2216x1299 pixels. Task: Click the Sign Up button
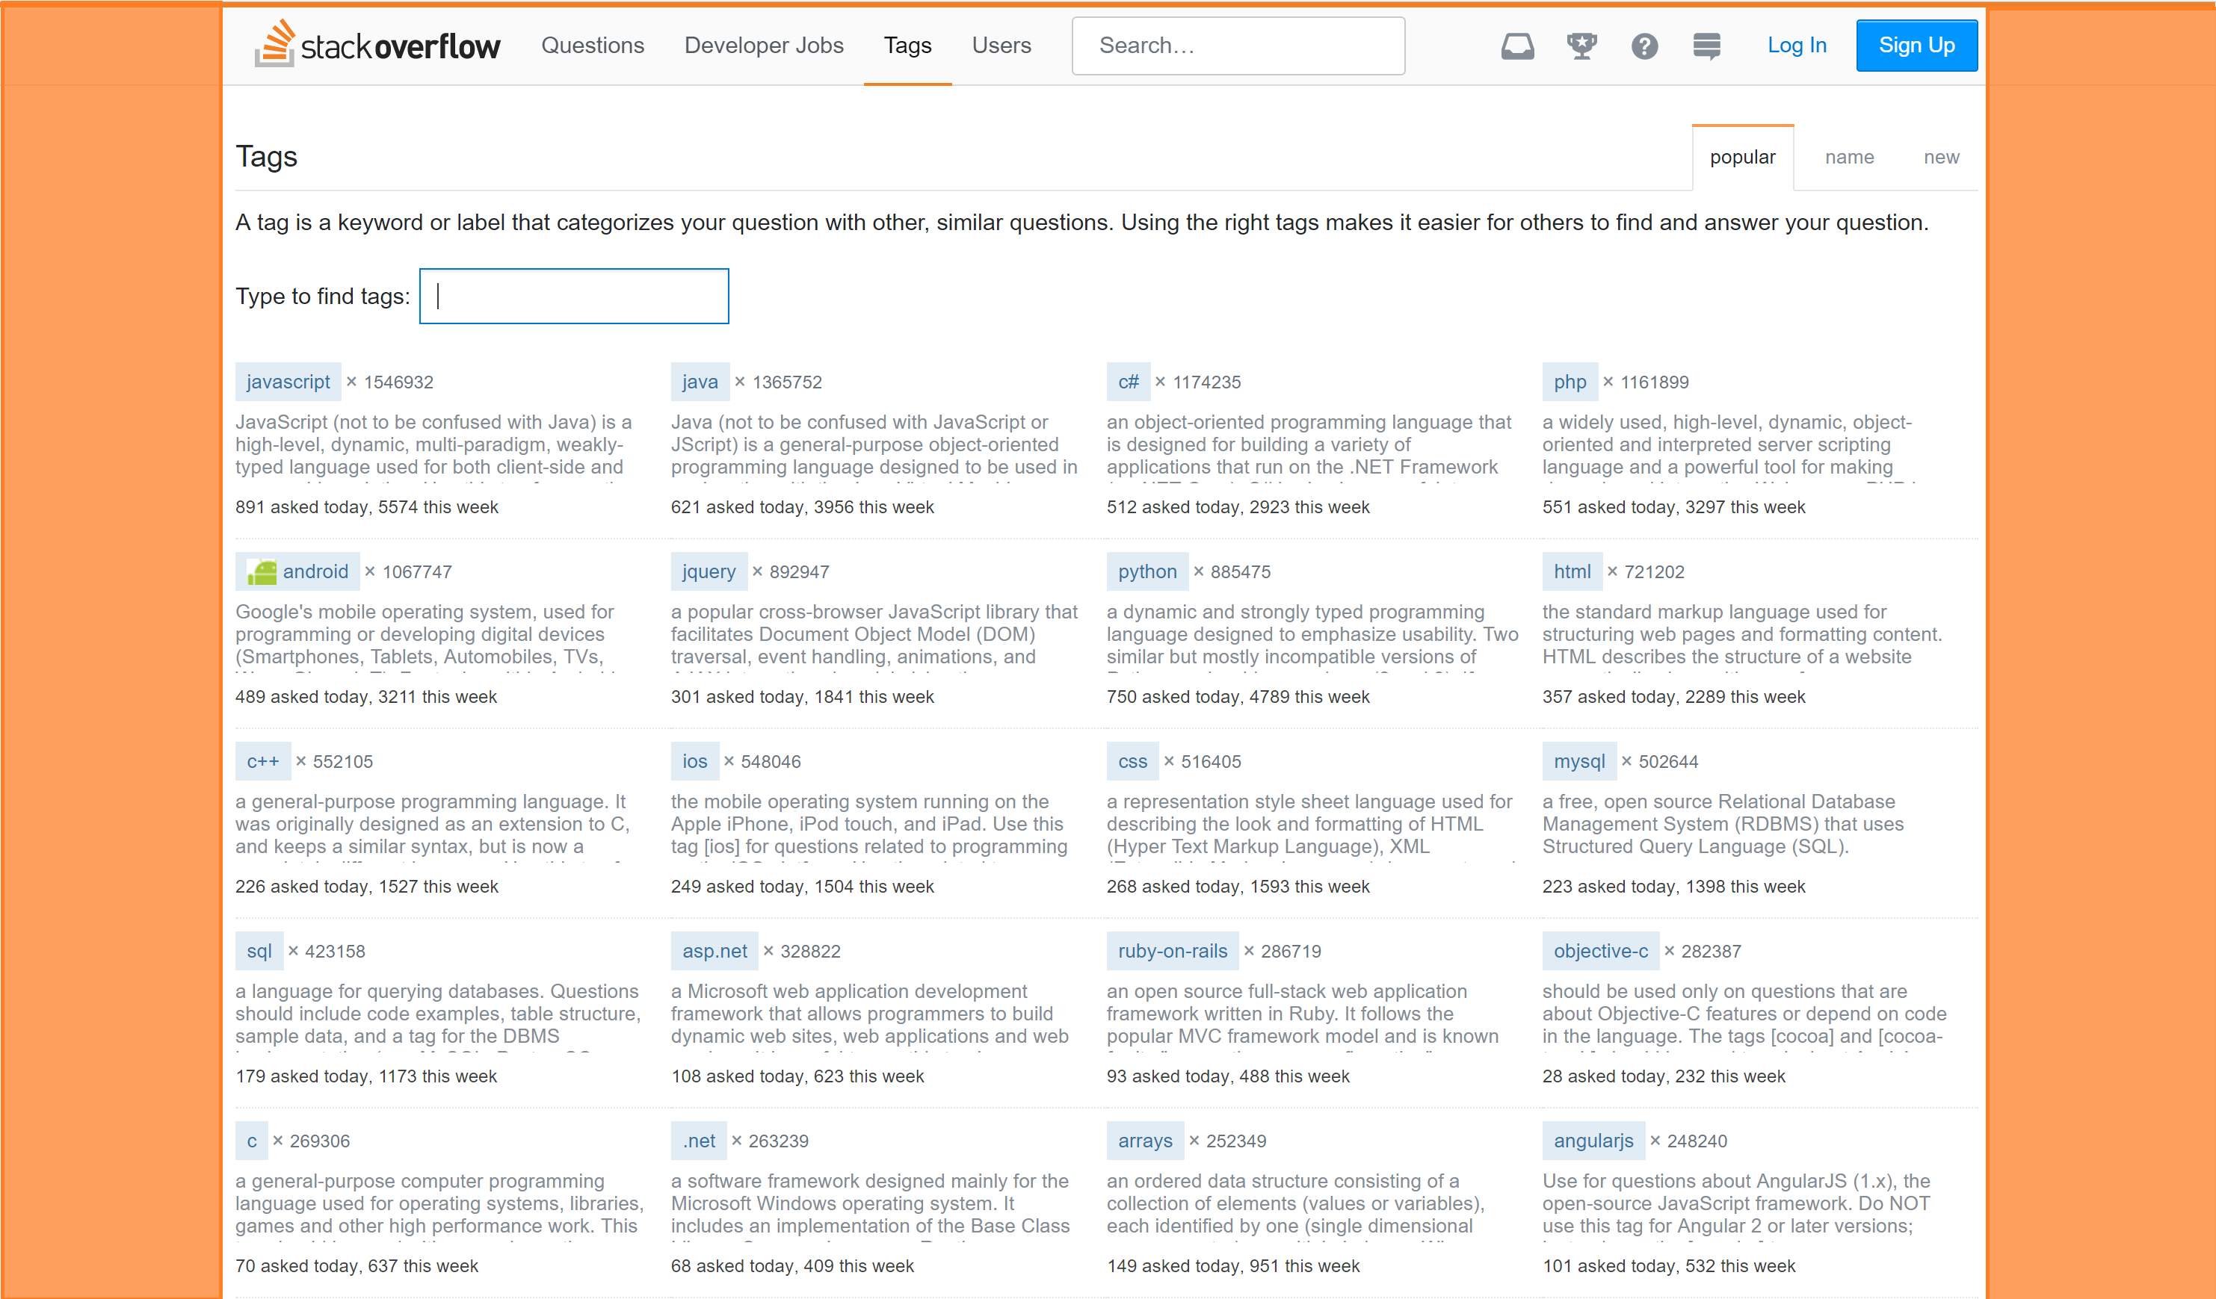1916,46
